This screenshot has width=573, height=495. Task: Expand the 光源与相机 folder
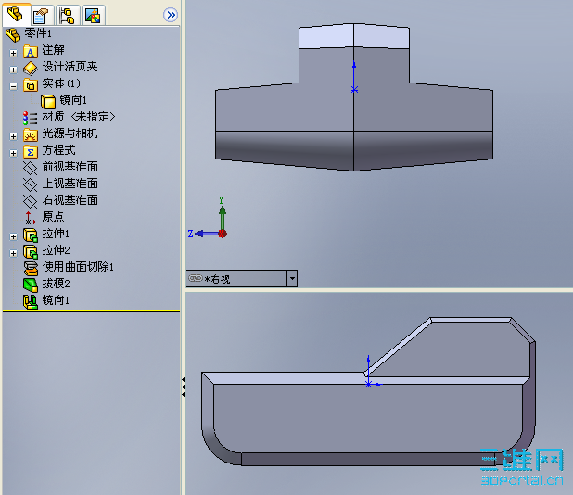(13, 136)
